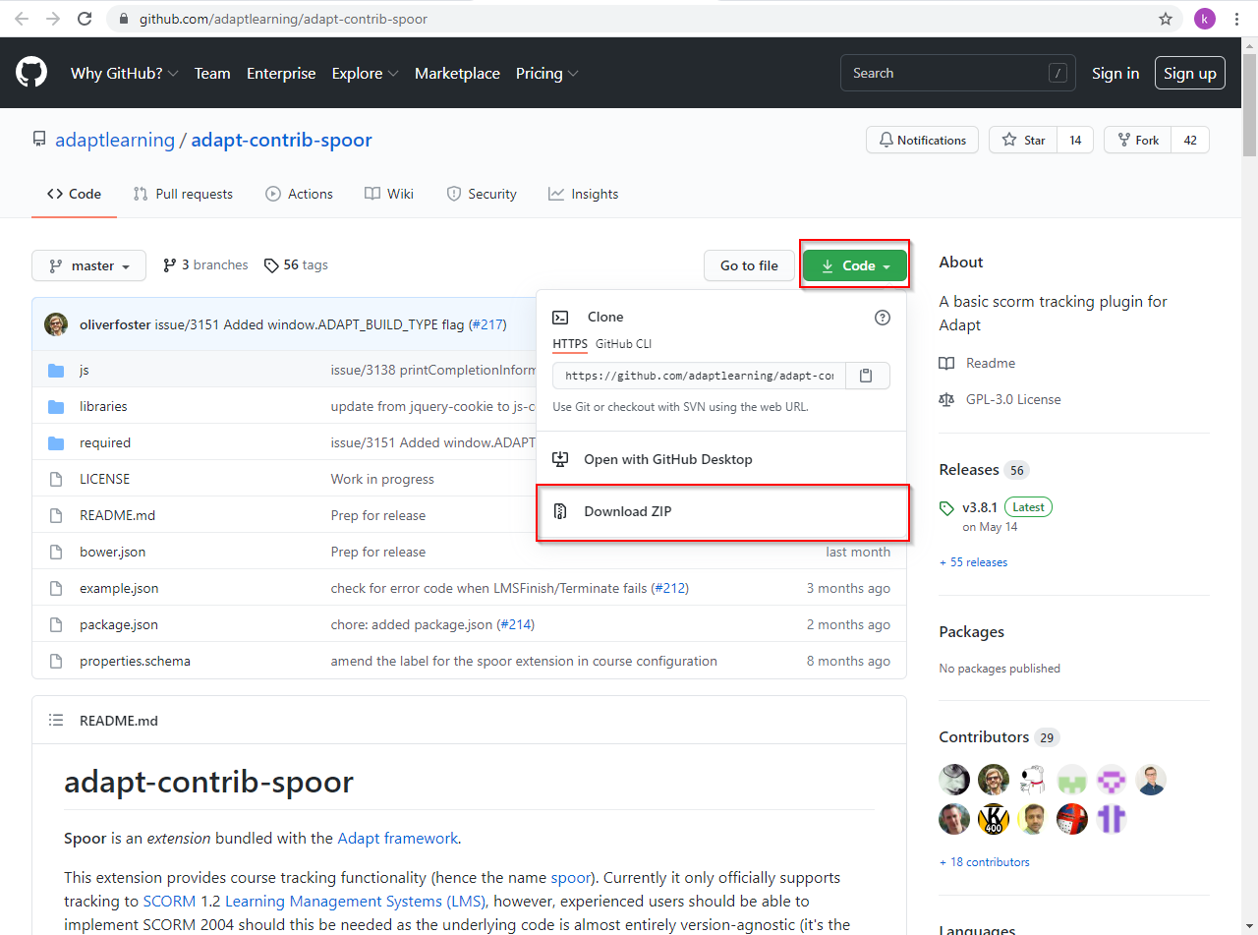Click oliverfoster commit author avatar
The image size is (1258, 935).
click(56, 324)
